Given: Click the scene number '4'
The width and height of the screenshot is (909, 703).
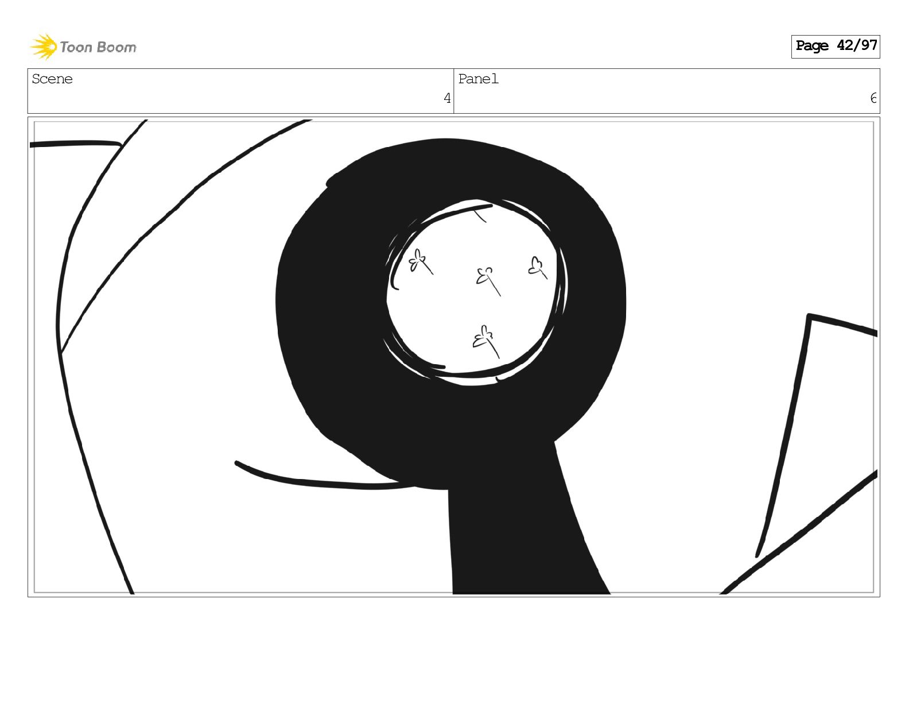Looking at the screenshot, I should click(447, 98).
